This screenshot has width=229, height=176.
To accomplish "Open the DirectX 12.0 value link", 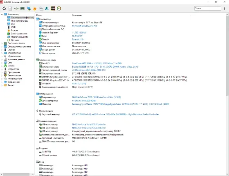I will (x=78, y=39).
